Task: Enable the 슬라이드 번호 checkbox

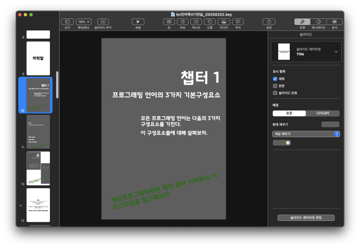Action: pos(275,93)
